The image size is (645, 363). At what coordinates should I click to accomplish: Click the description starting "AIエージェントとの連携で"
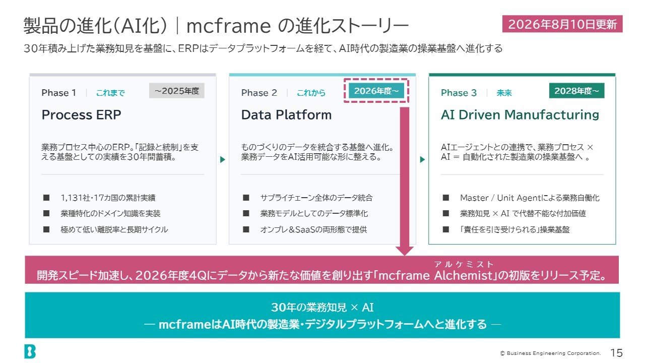[517, 152]
